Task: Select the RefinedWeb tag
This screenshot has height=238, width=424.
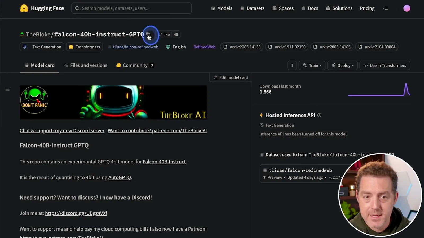Action: [204, 47]
